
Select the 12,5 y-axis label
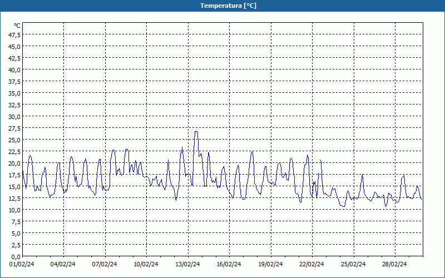tap(15, 198)
